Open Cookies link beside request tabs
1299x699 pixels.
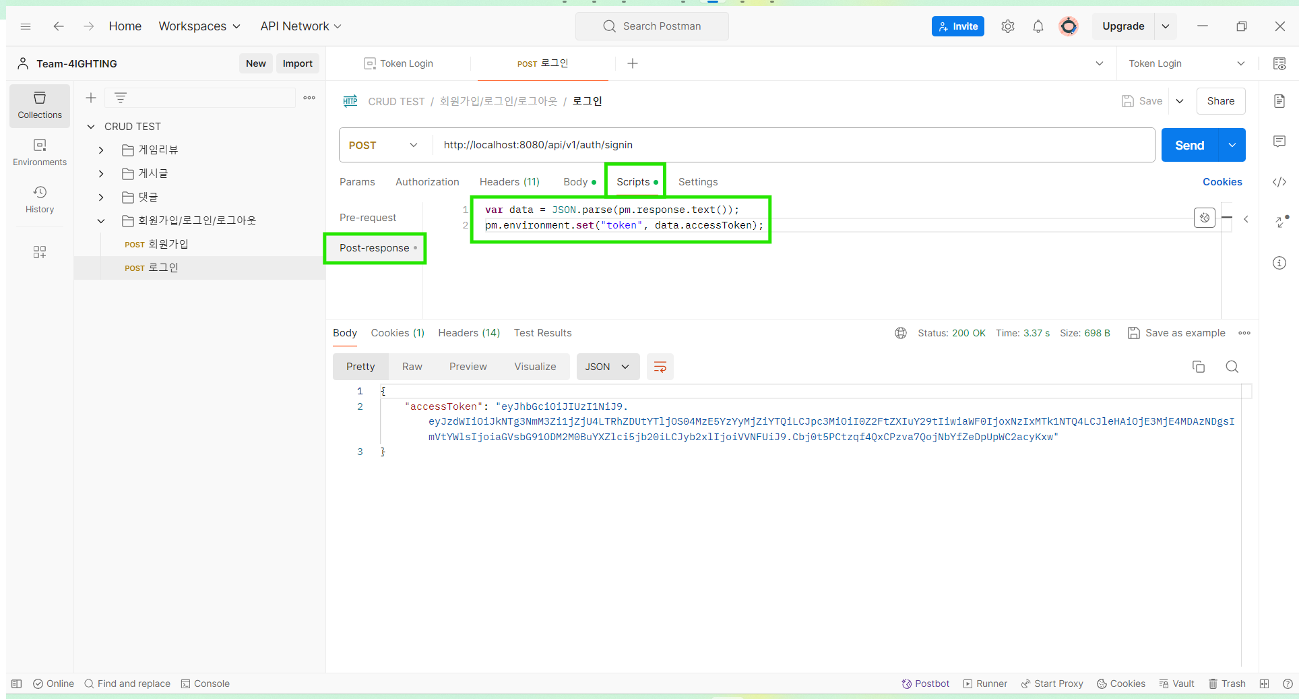click(x=1222, y=182)
